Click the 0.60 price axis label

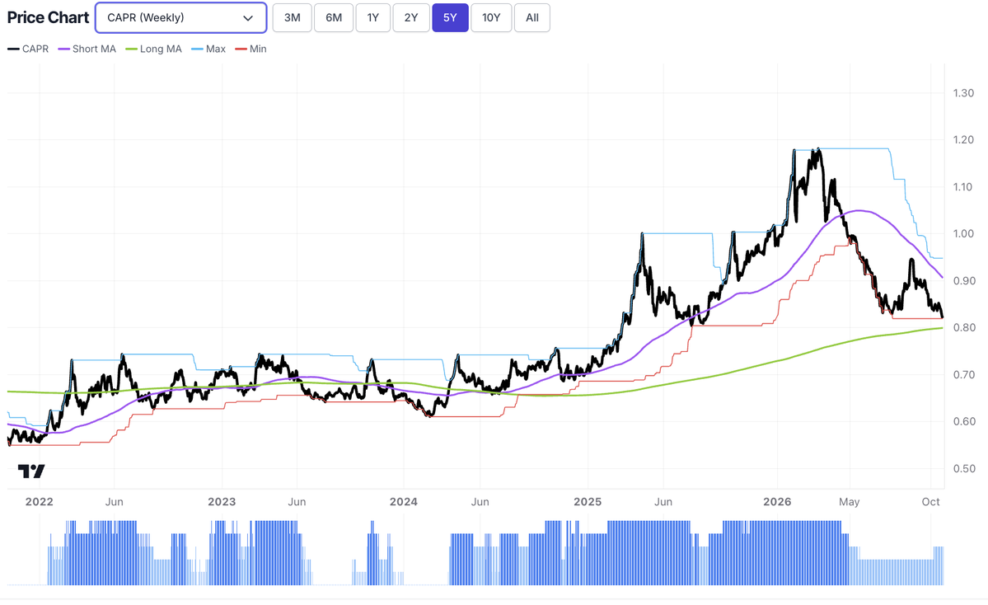963,422
